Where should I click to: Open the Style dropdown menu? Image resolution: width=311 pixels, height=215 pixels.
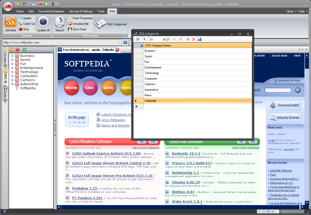point(291,11)
